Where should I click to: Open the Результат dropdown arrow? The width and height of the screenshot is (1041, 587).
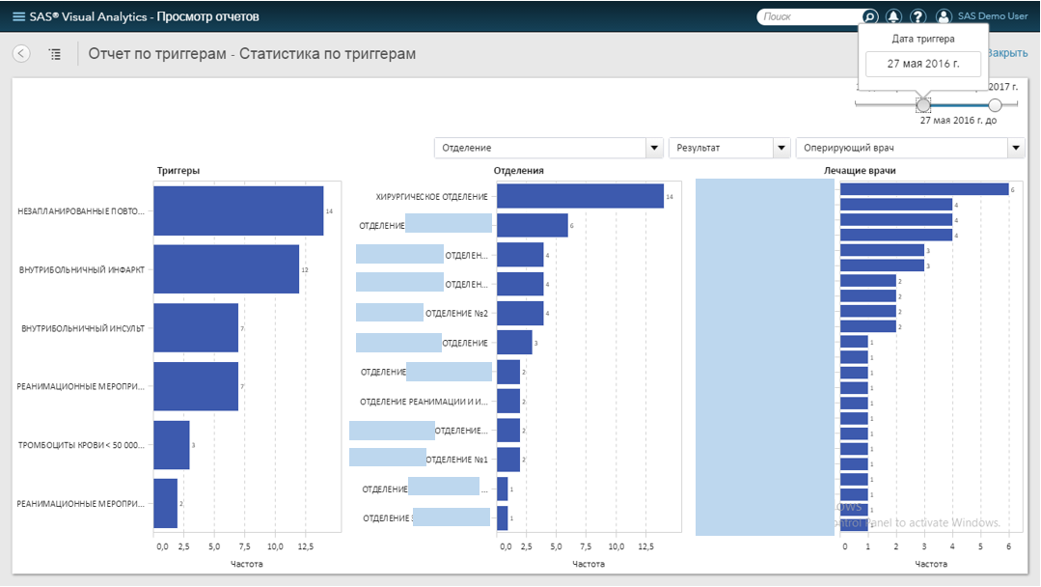click(781, 148)
